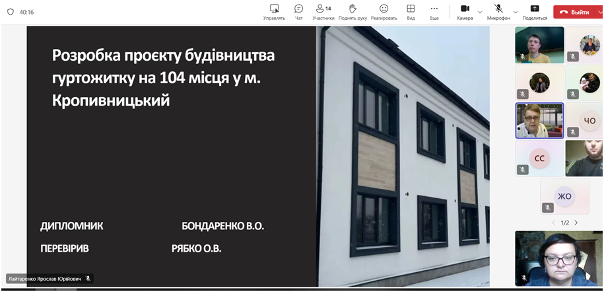This screenshot has height=292, width=604.
Task: Show the Участники list
Action: 322,11
